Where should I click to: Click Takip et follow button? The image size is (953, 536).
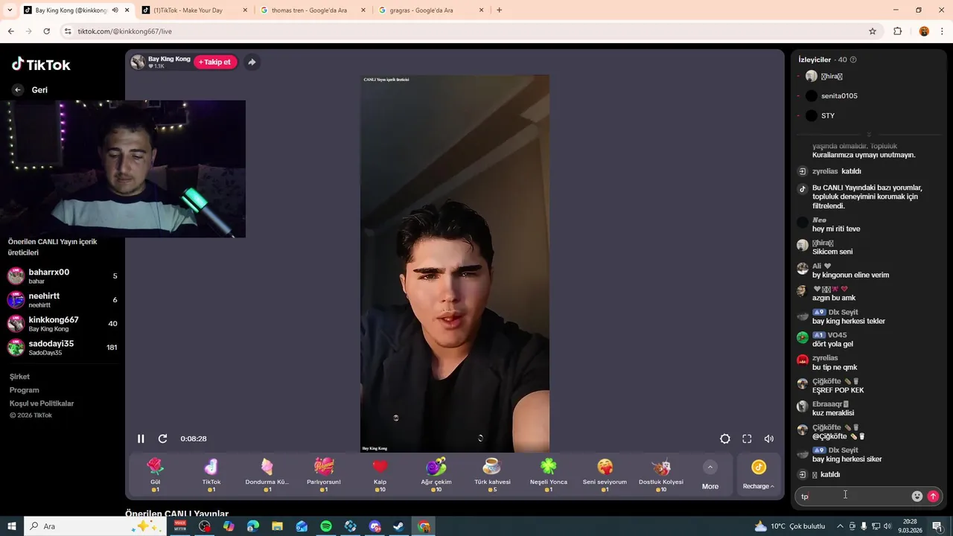[x=214, y=62]
